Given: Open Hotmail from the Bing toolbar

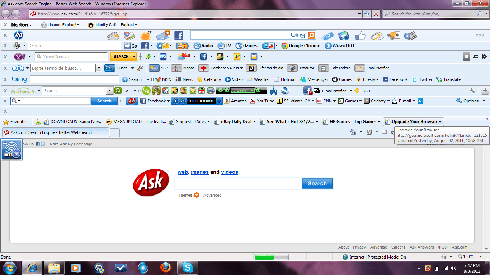Looking at the screenshot, I should [285, 79].
